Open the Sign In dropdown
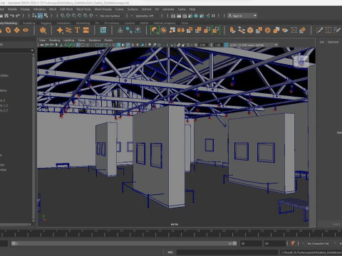This screenshot has height=256, width=342. coord(242,16)
